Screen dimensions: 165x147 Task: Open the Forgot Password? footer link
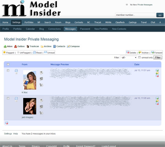85,146
